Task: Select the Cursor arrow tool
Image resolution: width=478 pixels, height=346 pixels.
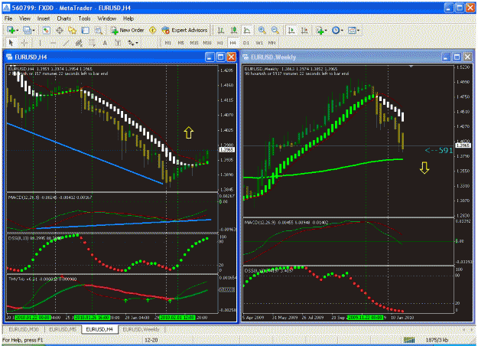Action: (11, 43)
